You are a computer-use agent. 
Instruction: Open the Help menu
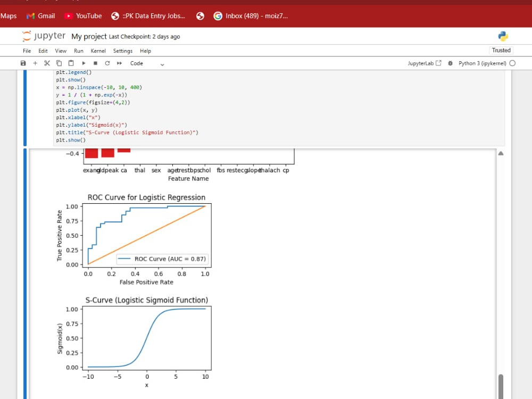point(145,51)
